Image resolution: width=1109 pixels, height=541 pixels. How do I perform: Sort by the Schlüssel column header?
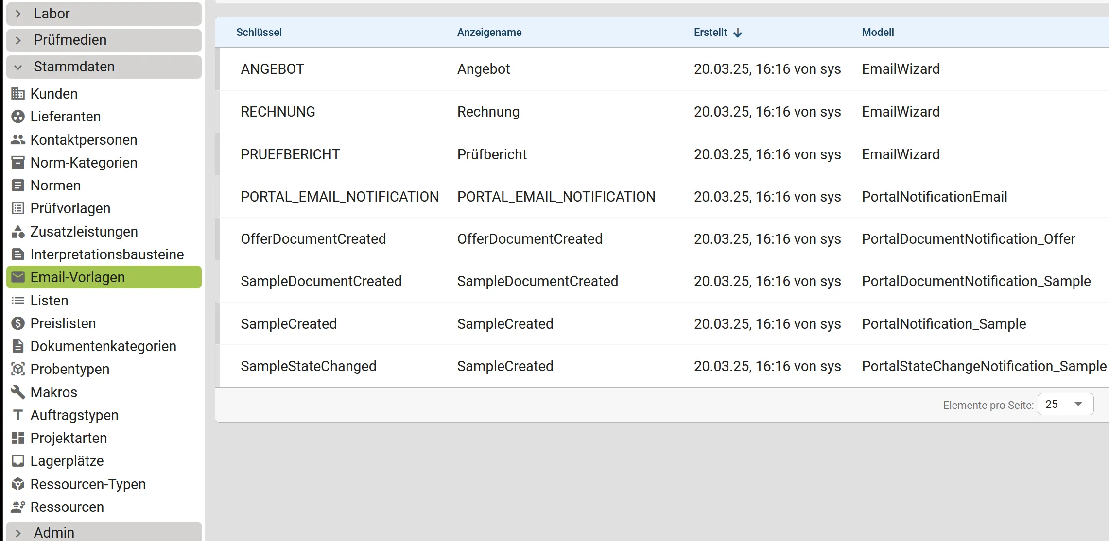(259, 33)
